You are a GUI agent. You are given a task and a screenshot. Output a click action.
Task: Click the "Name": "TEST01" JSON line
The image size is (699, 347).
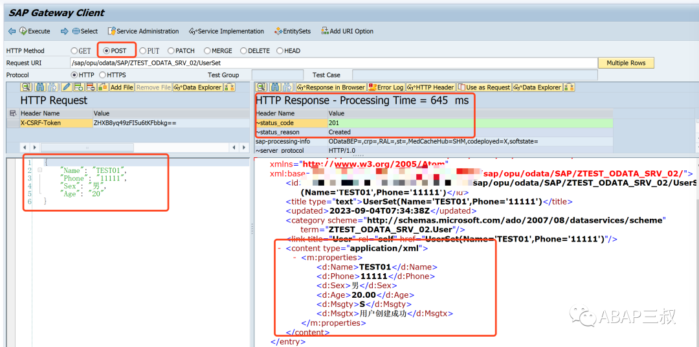[93, 170]
